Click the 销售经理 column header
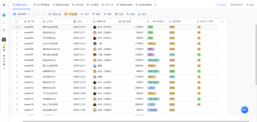 click(x=104, y=22)
